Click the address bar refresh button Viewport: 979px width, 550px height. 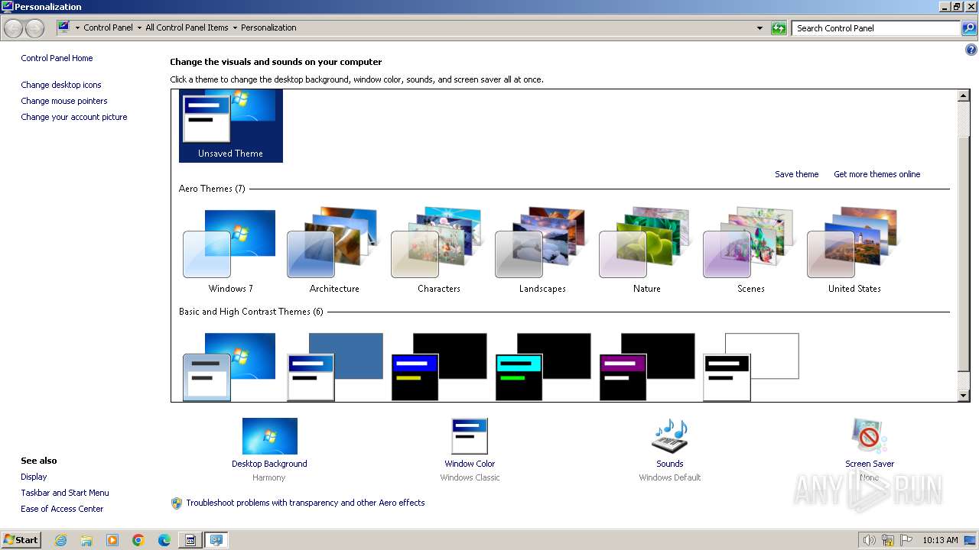click(779, 28)
